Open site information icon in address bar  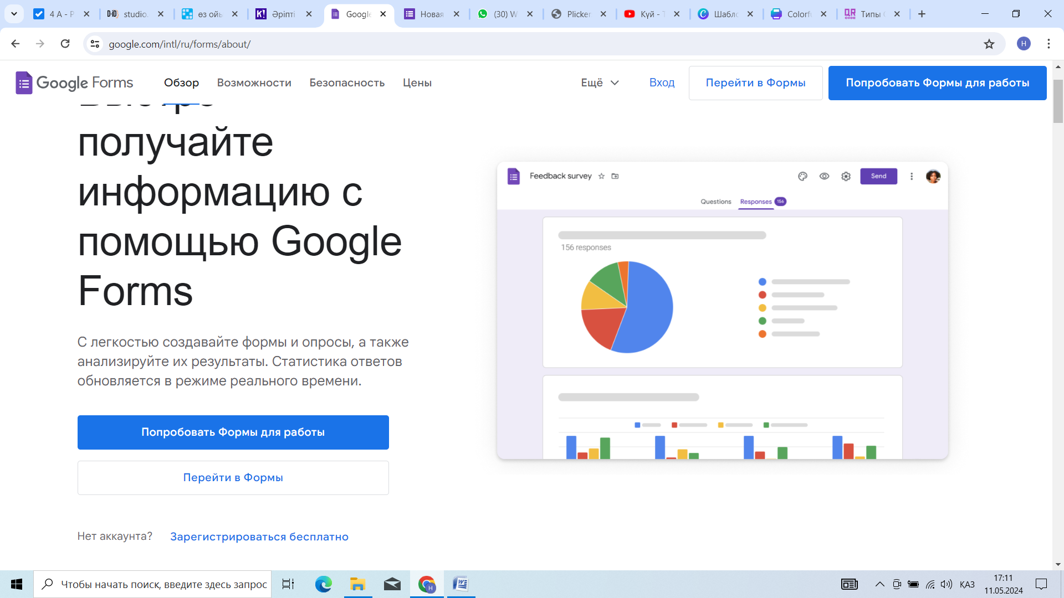pos(95,44)
